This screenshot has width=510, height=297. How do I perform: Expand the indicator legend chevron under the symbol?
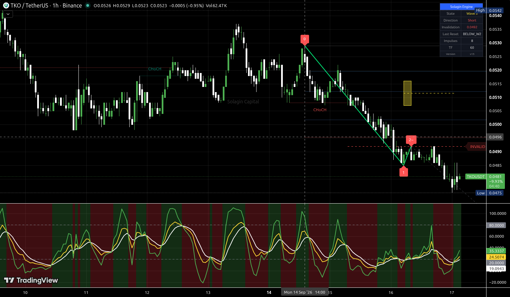[x=8, y=14]
